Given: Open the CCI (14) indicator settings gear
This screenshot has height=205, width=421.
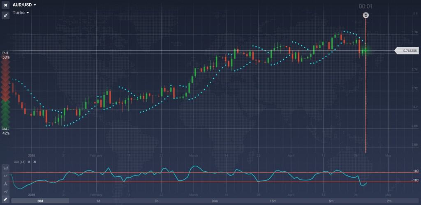Looking at the screenshot, I should (x=29, y=162).
